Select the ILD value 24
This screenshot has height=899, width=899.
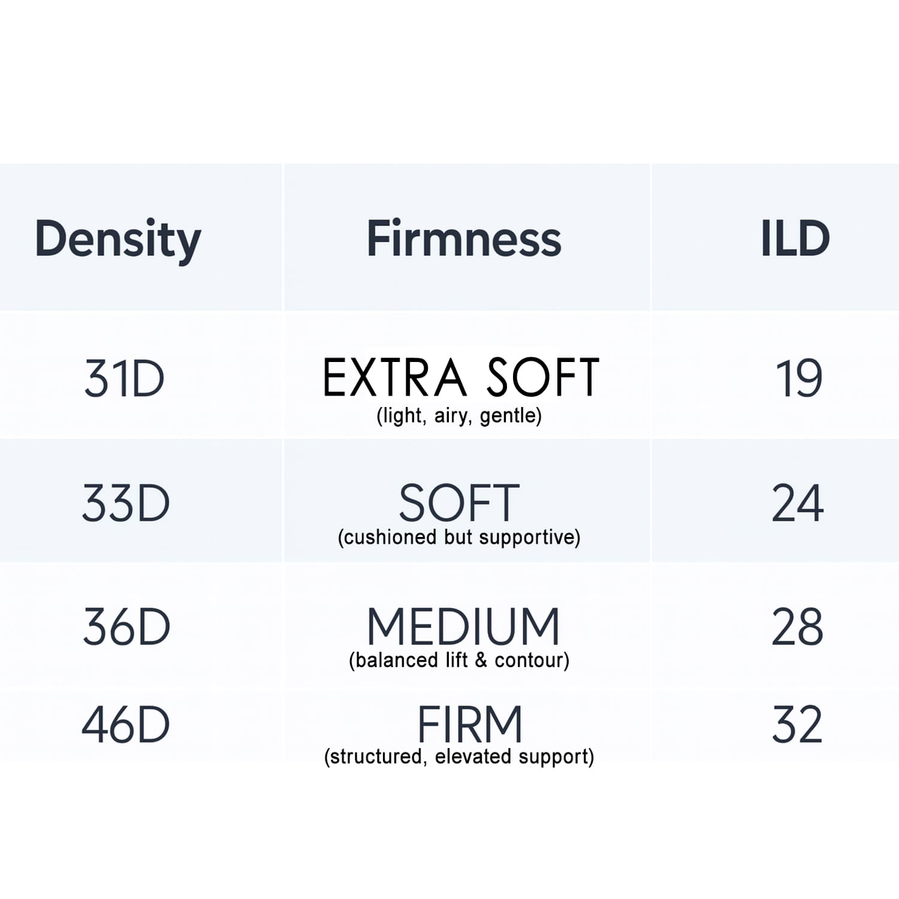pos(797,503)
